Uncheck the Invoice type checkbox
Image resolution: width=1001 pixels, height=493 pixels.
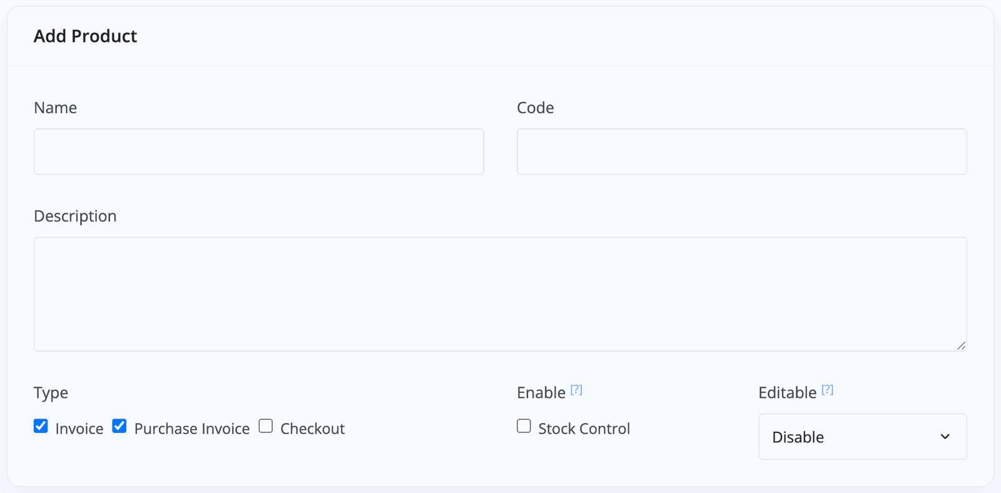(x=41, y=426)
